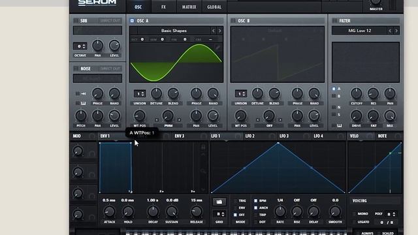This screenshot has width=418, height=235.
Task: Toggle noise one-shot arrow icon
Action: point(84,93)
